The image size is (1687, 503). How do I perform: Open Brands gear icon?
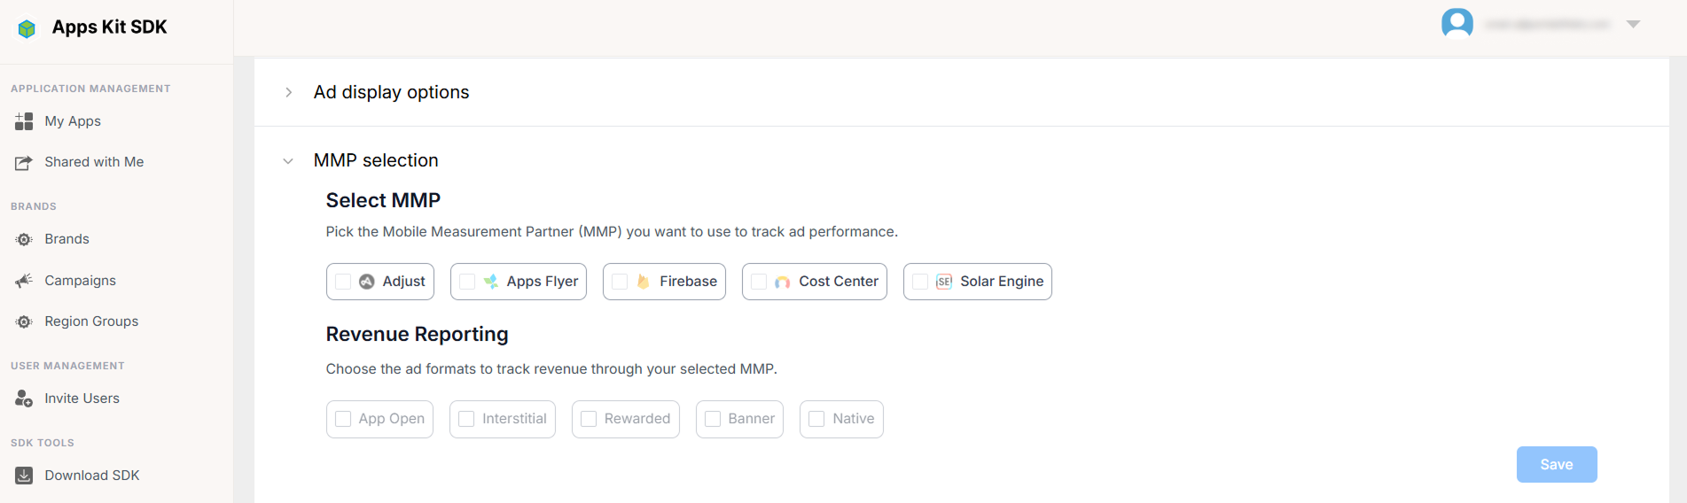[24, 239]
